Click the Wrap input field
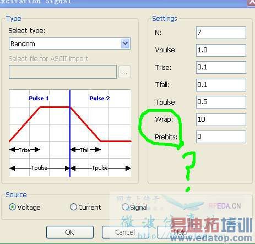This screenshot has width=255, height=244. [221, 120]
